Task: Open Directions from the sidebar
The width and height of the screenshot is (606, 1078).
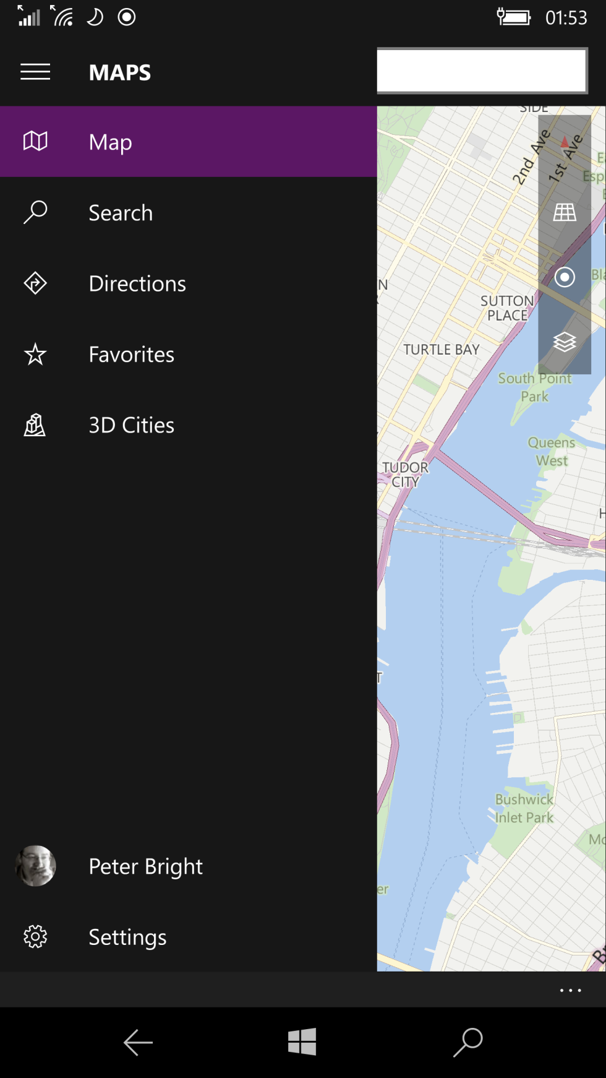Action: pos(137,283)
